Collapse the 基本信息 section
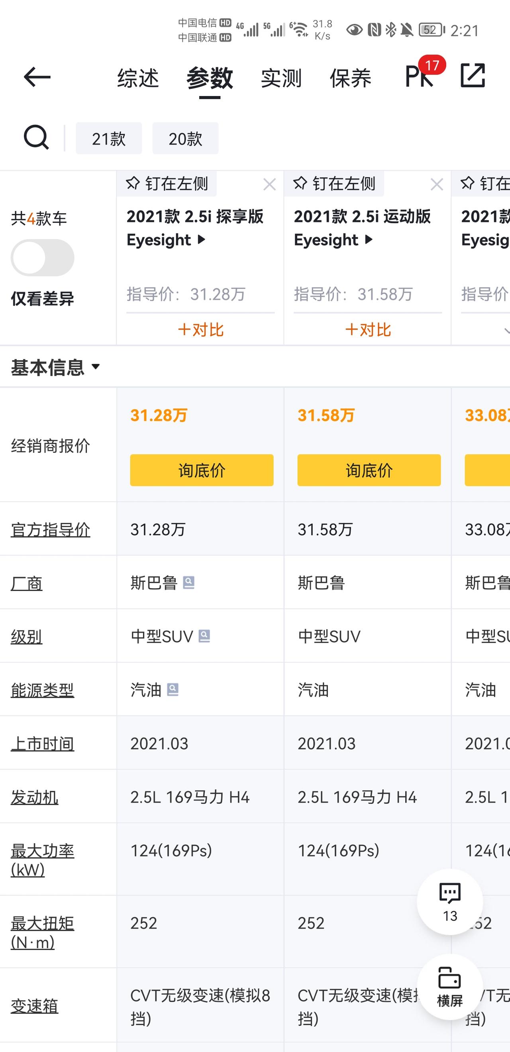Viewport: 510px width, 1052px height. (x=55, y=367)
